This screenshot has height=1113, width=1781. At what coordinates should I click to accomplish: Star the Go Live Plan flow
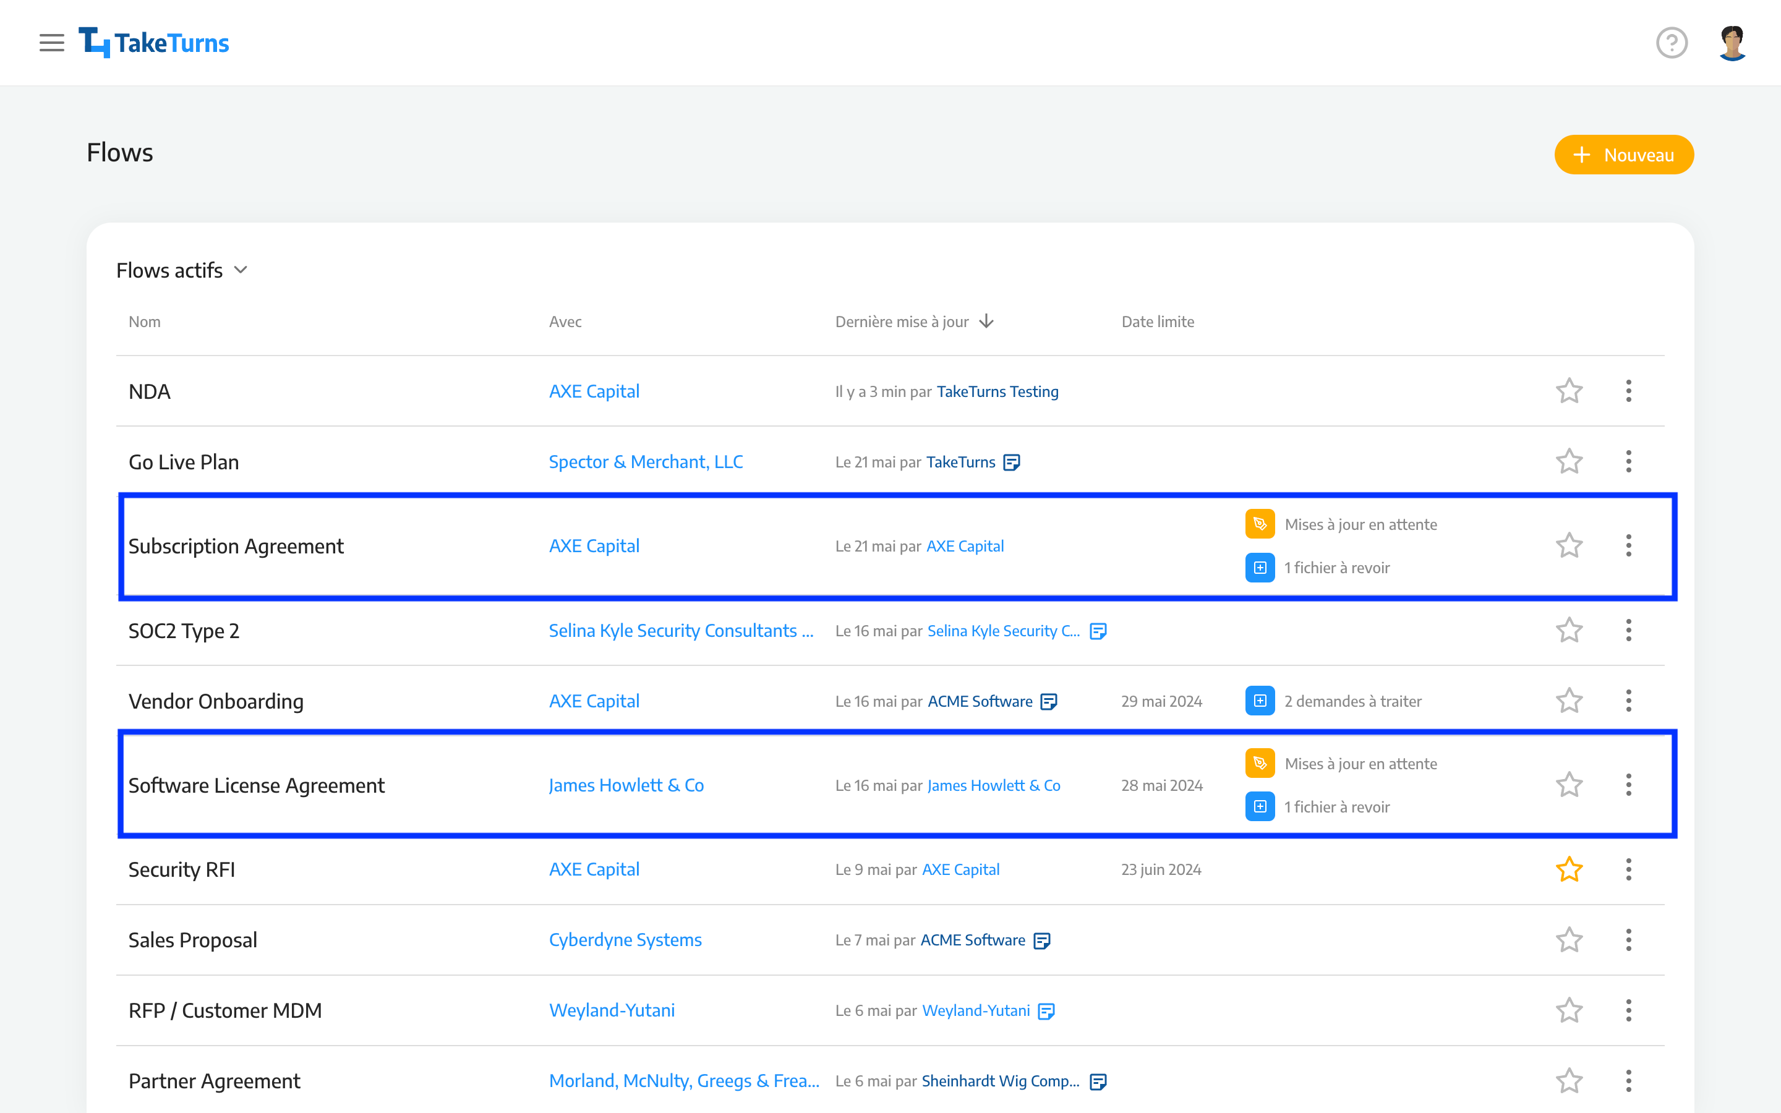click(1569, 461)
